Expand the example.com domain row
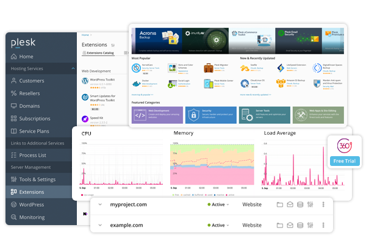This screenshot has height=244, width=366. click(100, 226)
